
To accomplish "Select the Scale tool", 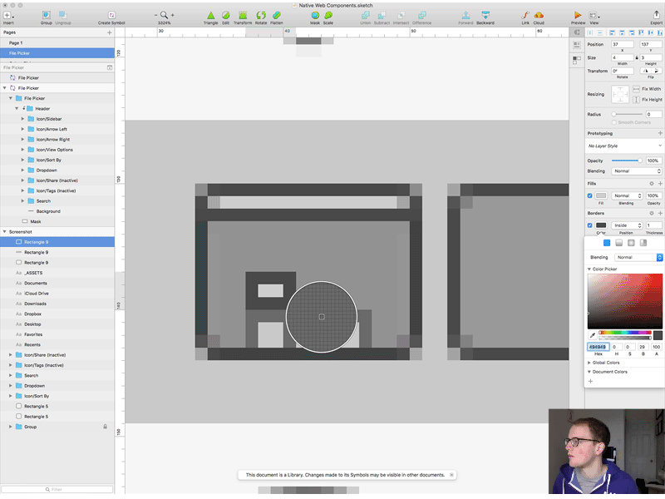I will [x=330, y=14].
